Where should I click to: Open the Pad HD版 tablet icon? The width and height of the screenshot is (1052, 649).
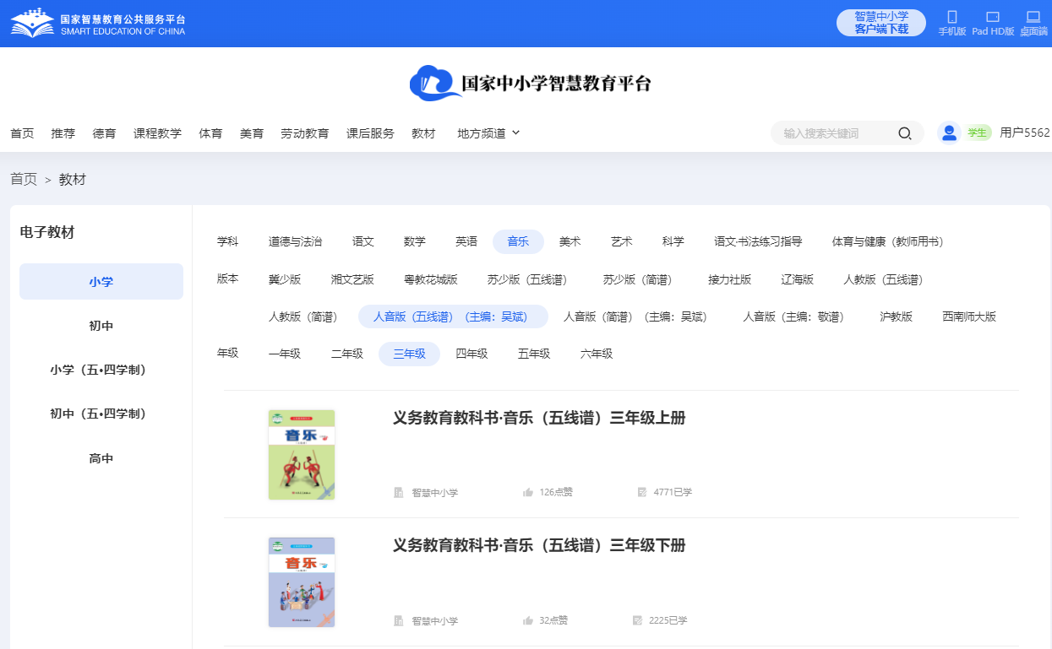coord(993,17)
